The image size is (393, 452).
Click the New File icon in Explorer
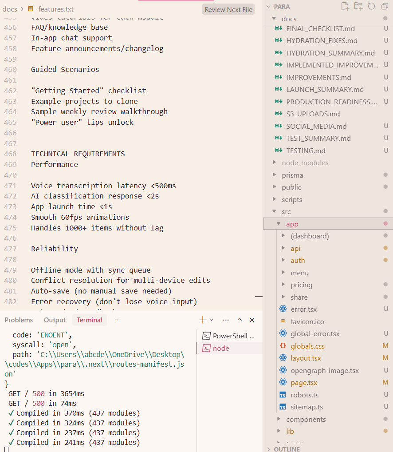[345, 6]
